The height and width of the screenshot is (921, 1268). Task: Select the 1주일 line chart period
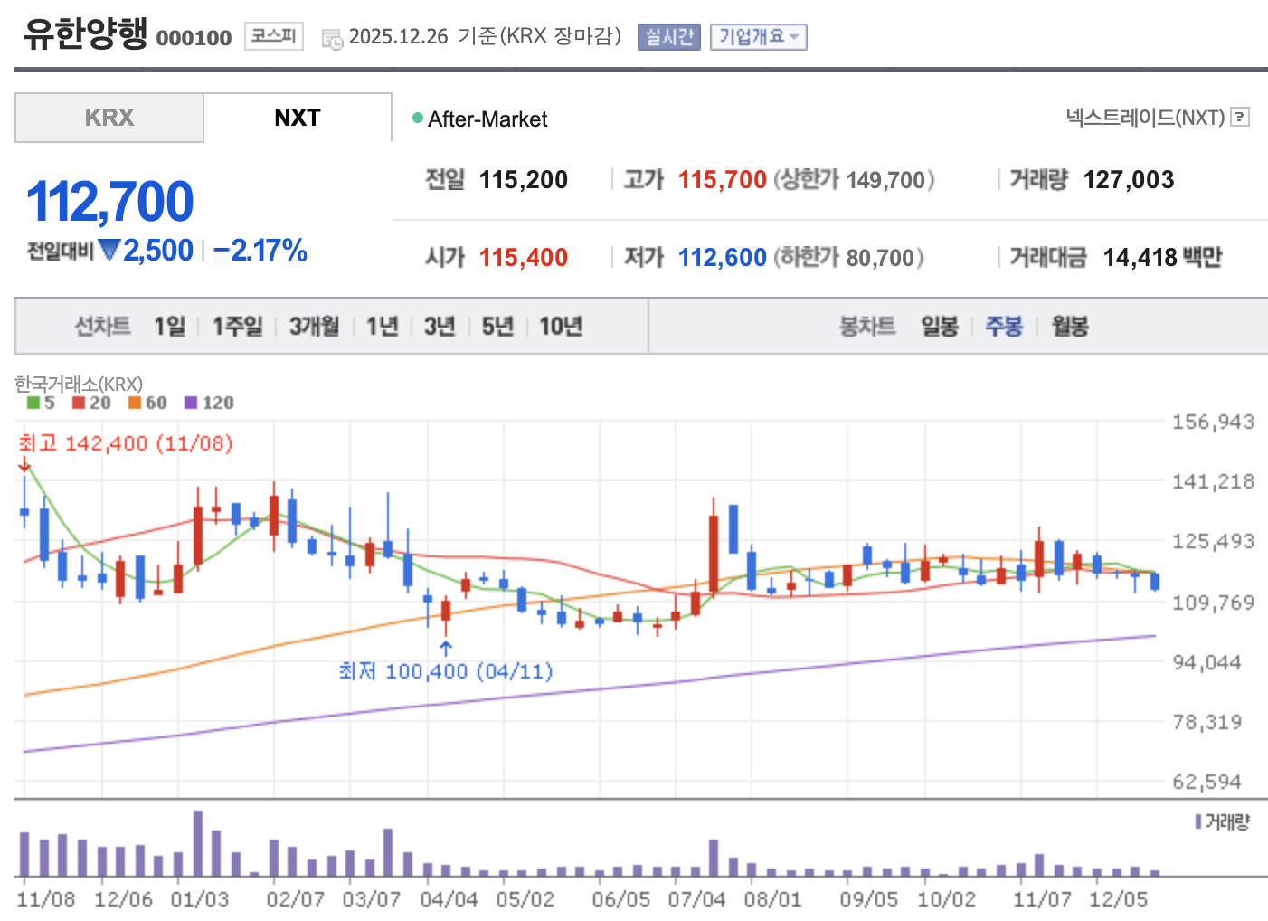(237, 326)
